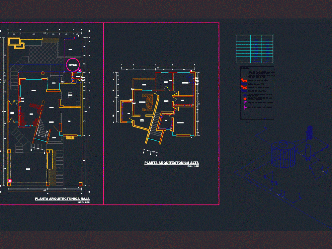Select the ground floor staircase
Image resolution: width=332 pixels, height=249 pixels.
point(41,128)
